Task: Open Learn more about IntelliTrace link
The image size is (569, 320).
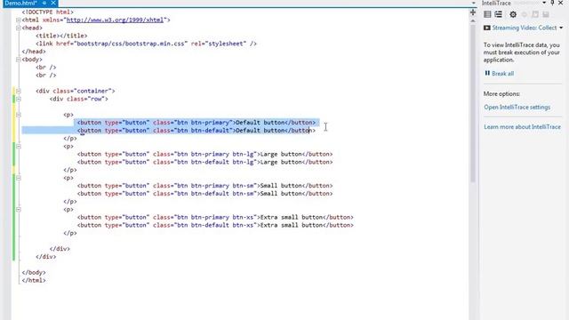Action: click(522, 127)
